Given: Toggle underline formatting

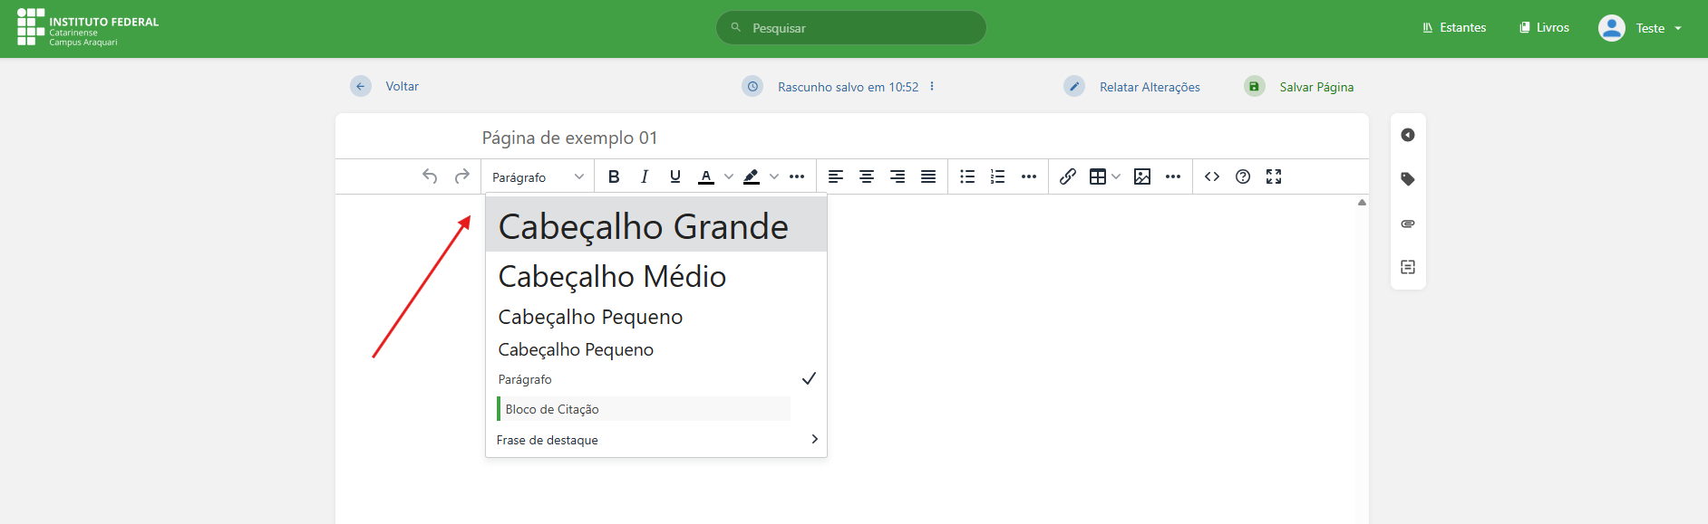Looking at the screenshot, I should pos(675,176).
